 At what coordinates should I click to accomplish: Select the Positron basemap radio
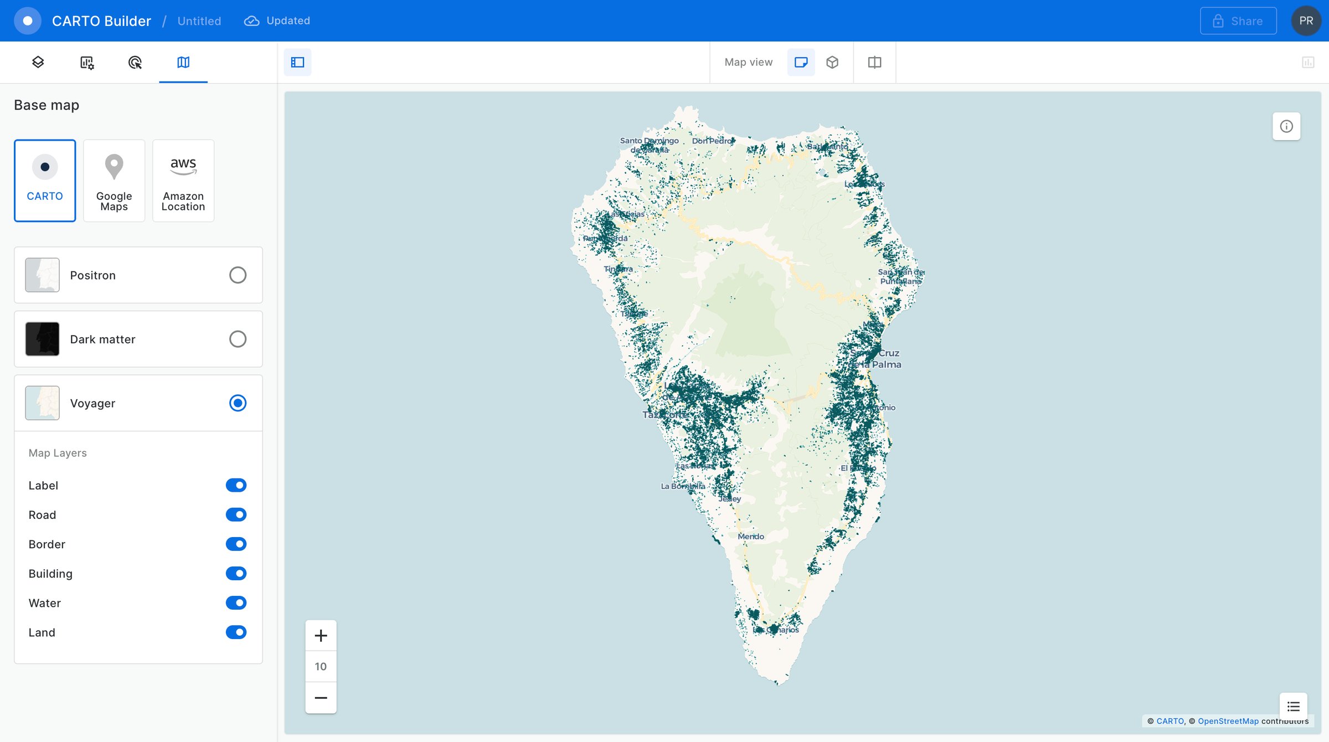coord(238,275)
